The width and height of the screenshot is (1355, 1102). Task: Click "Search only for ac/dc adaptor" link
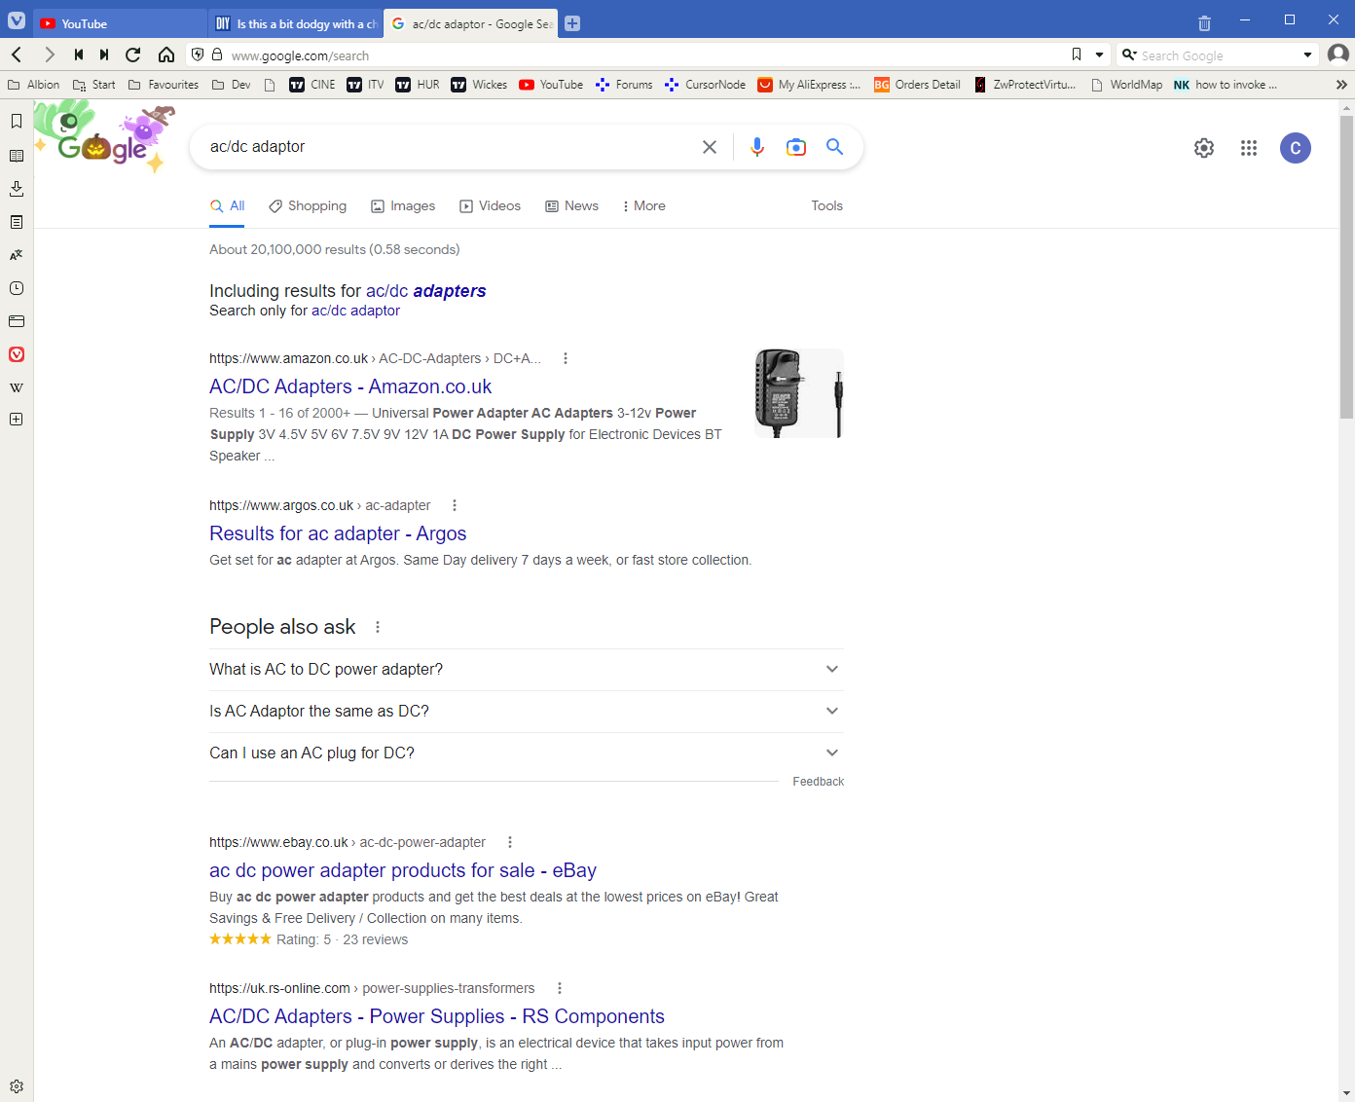point(355,311)
